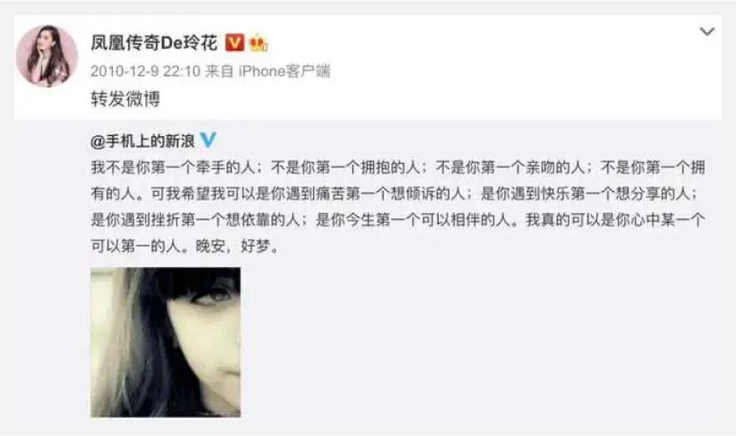Click the line starting 我不是你第一个牵手的人

tap(398, 167)
